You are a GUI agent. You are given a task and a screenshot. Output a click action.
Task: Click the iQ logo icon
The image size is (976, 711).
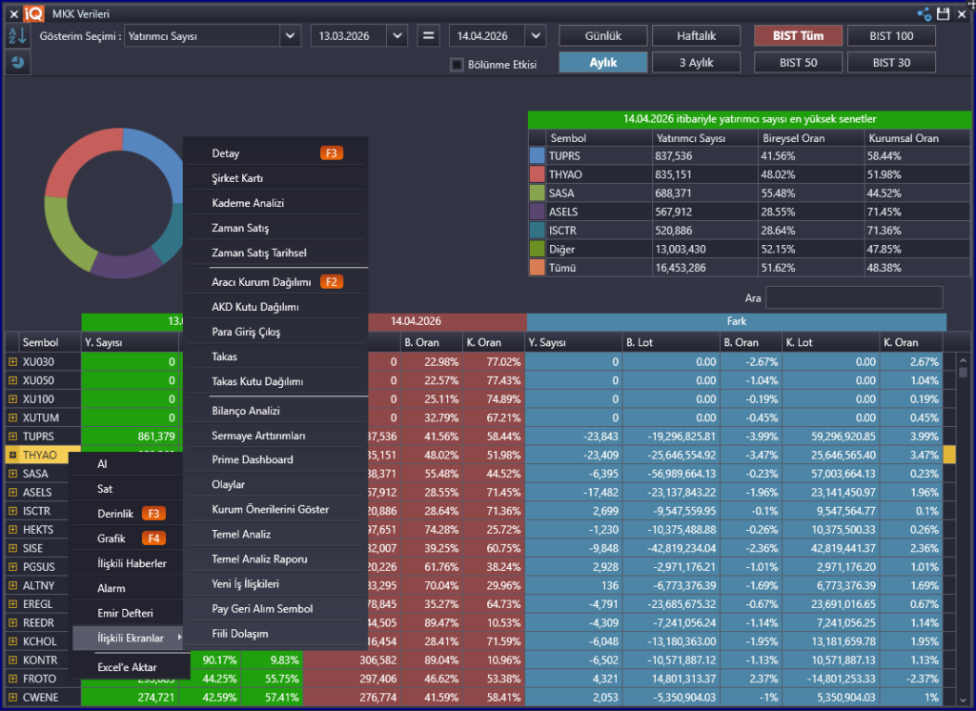pyautogui.click(x=35, y=13)
